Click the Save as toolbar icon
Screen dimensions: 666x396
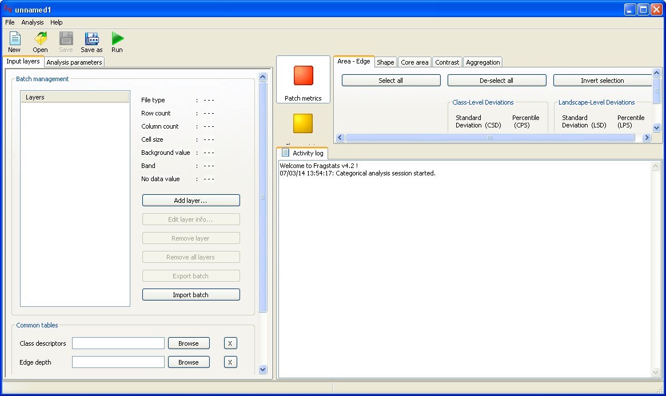pyautogui.click(x=91, y=39)
